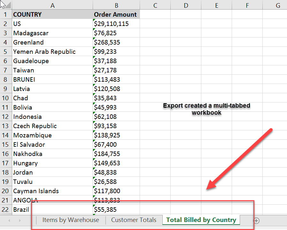Select the BRUNEI cell
Screen dimensions: 287x230
(x=52, y=79)
